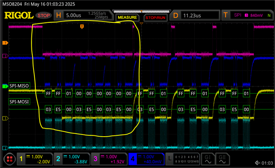Viewport: 275px width, 168px height.
Task: Click the SPI trigger type label
Action: (x=238, y=15)
